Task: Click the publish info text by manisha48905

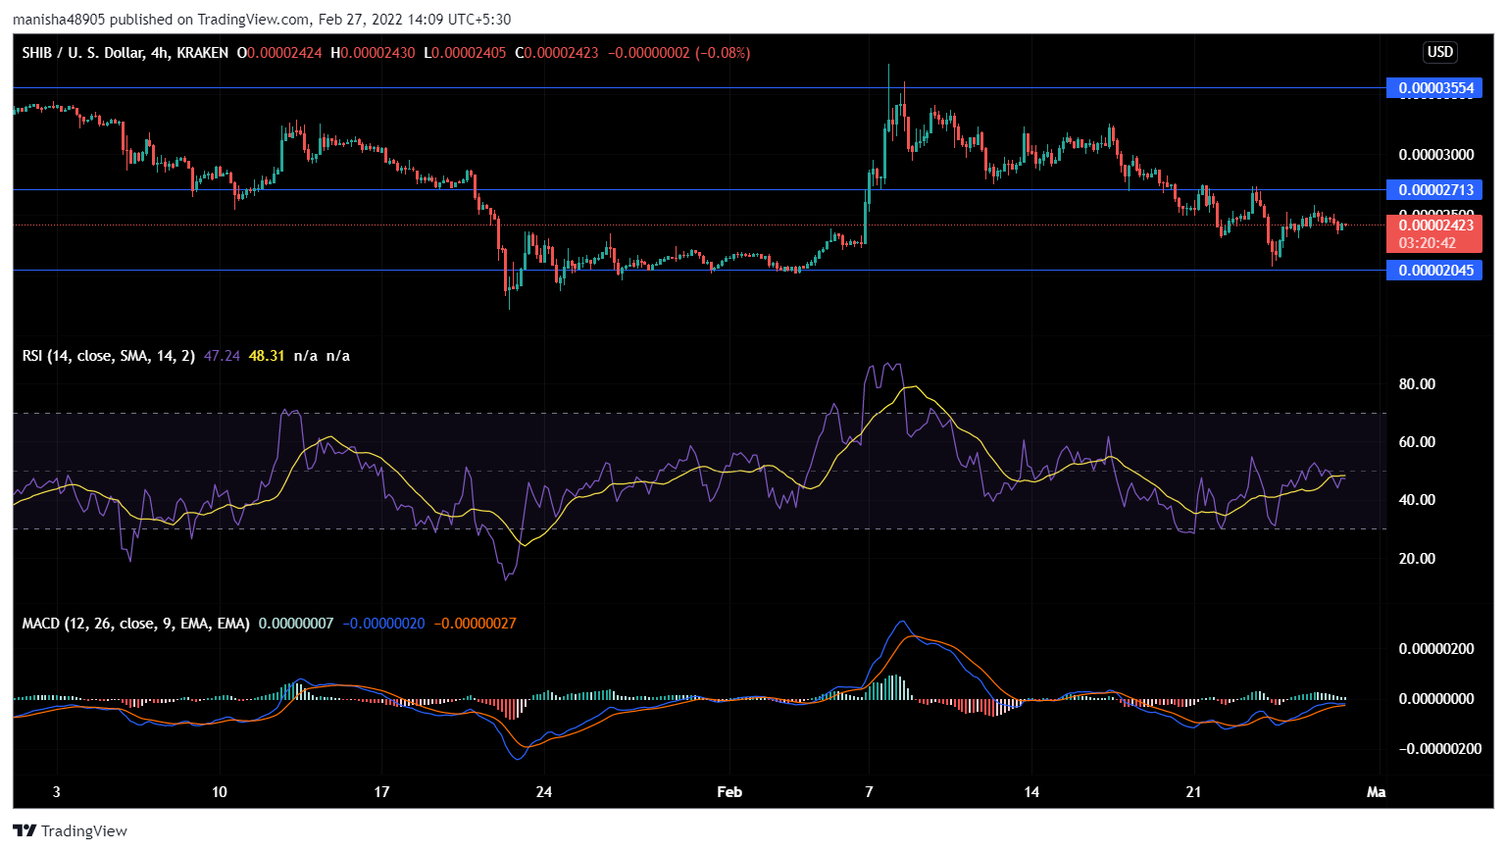Action: click(x=262, y=20)
